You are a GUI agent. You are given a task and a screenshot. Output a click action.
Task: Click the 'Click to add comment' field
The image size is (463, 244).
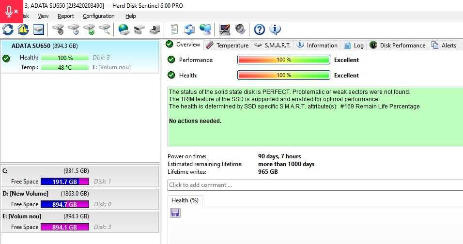(x=315, y=185)
